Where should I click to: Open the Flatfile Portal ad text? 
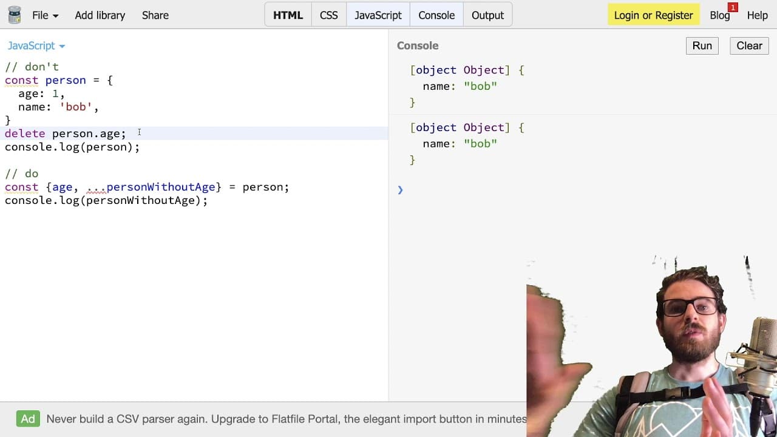[x=287, y=419]
